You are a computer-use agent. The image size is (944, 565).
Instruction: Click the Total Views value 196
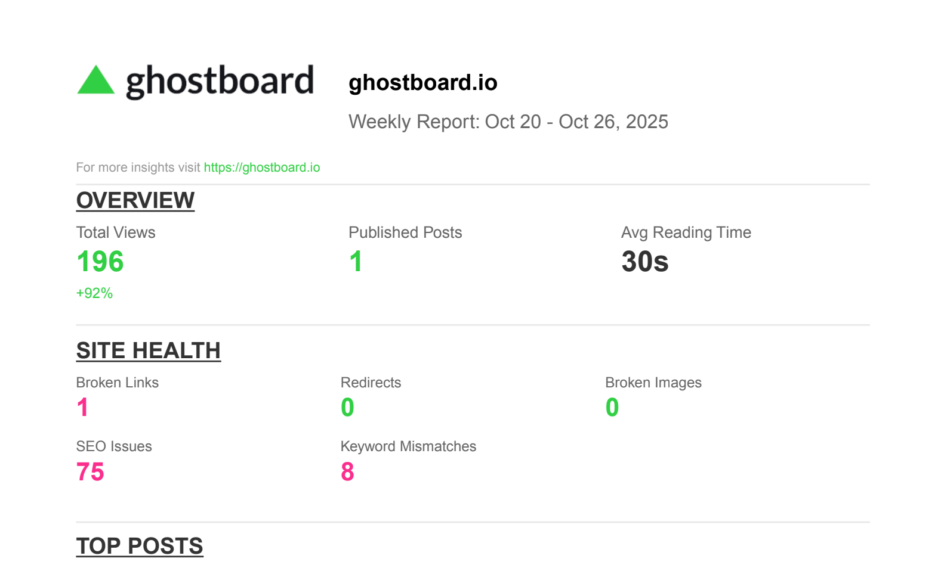(x=100, y=262)
